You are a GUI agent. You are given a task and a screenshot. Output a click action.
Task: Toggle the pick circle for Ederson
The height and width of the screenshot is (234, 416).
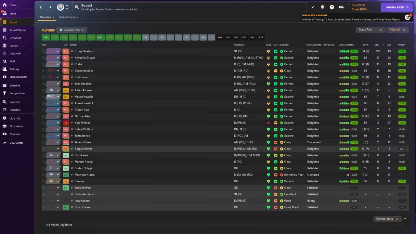pos(43,181)
